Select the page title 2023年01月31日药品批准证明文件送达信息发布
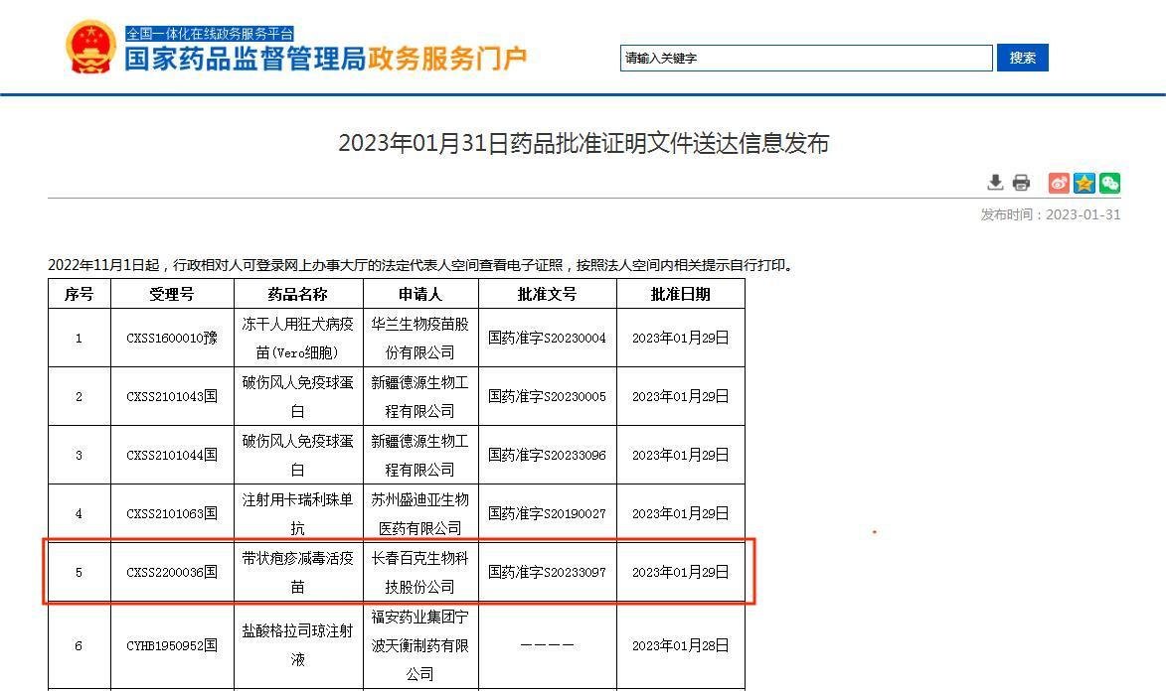Viewport: 1166px width, 691px height. coord(583,143)
